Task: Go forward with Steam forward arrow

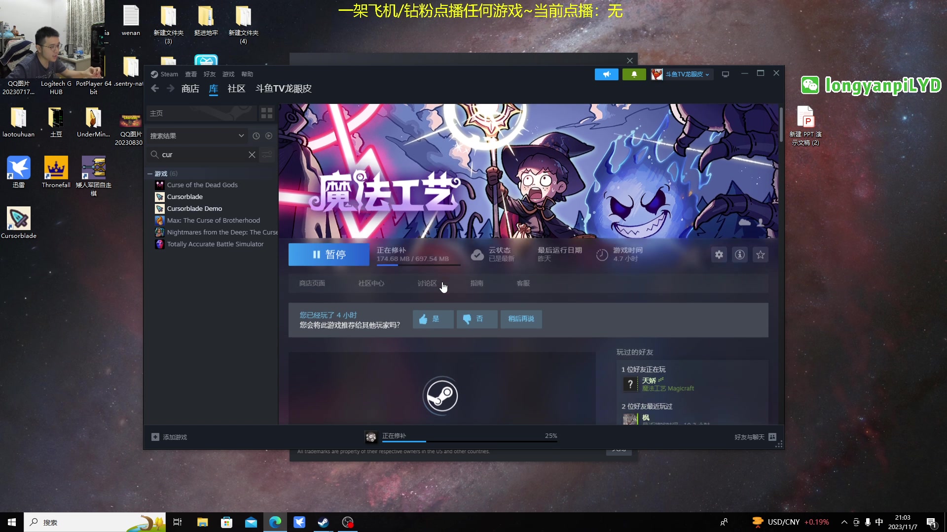Action: (171, 89)
